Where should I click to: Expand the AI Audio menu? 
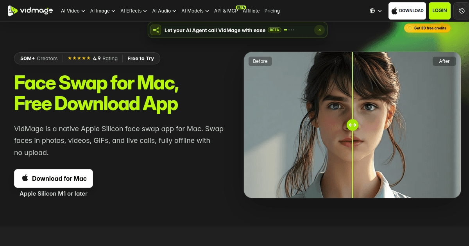(164, 11)
